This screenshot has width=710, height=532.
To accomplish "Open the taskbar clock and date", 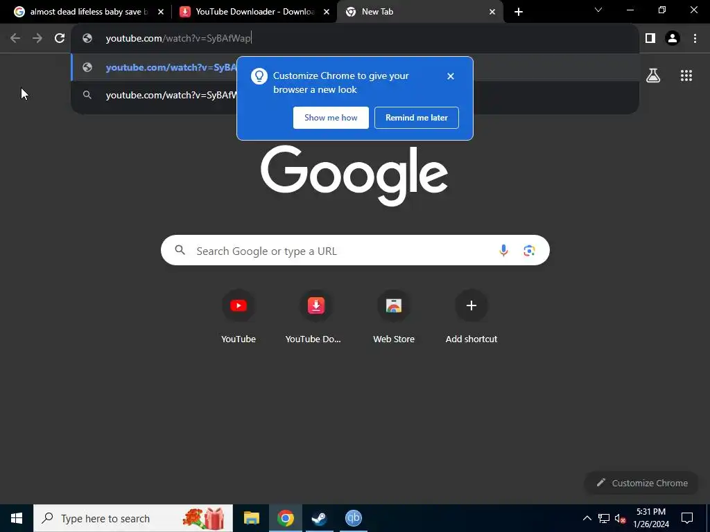I will pyautogui.click(x=651, y=518).
